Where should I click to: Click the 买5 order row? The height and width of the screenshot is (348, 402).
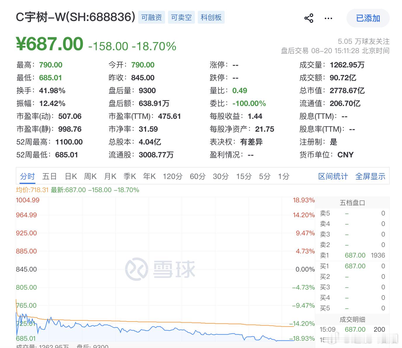[352, 308]
